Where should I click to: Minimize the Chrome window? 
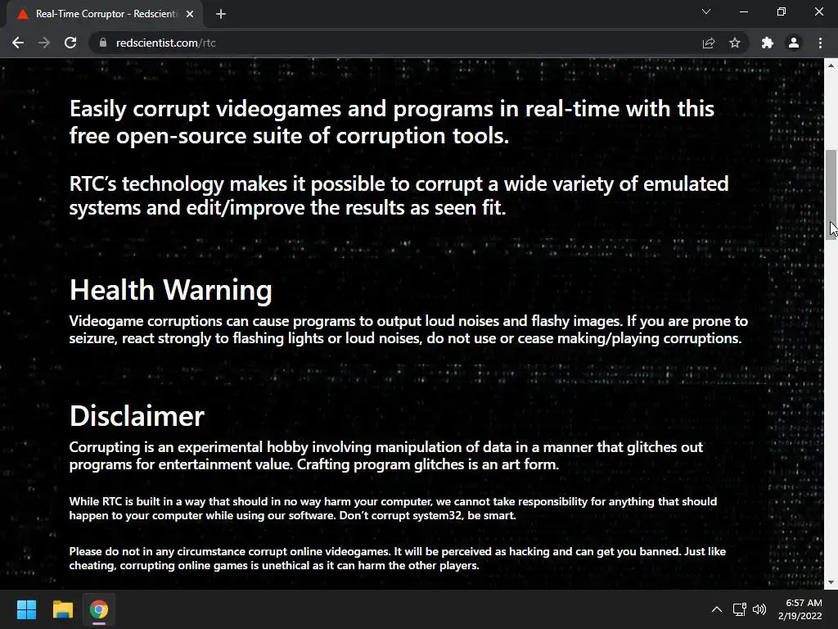pyautogui.click(x=744, y=11)
